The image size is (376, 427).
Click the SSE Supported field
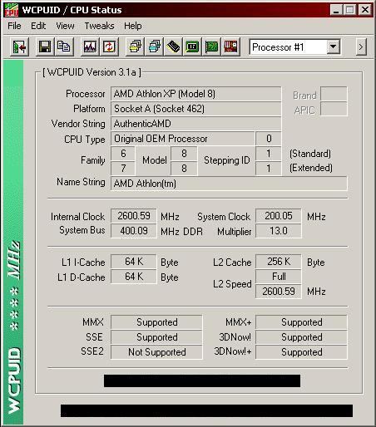156,337
